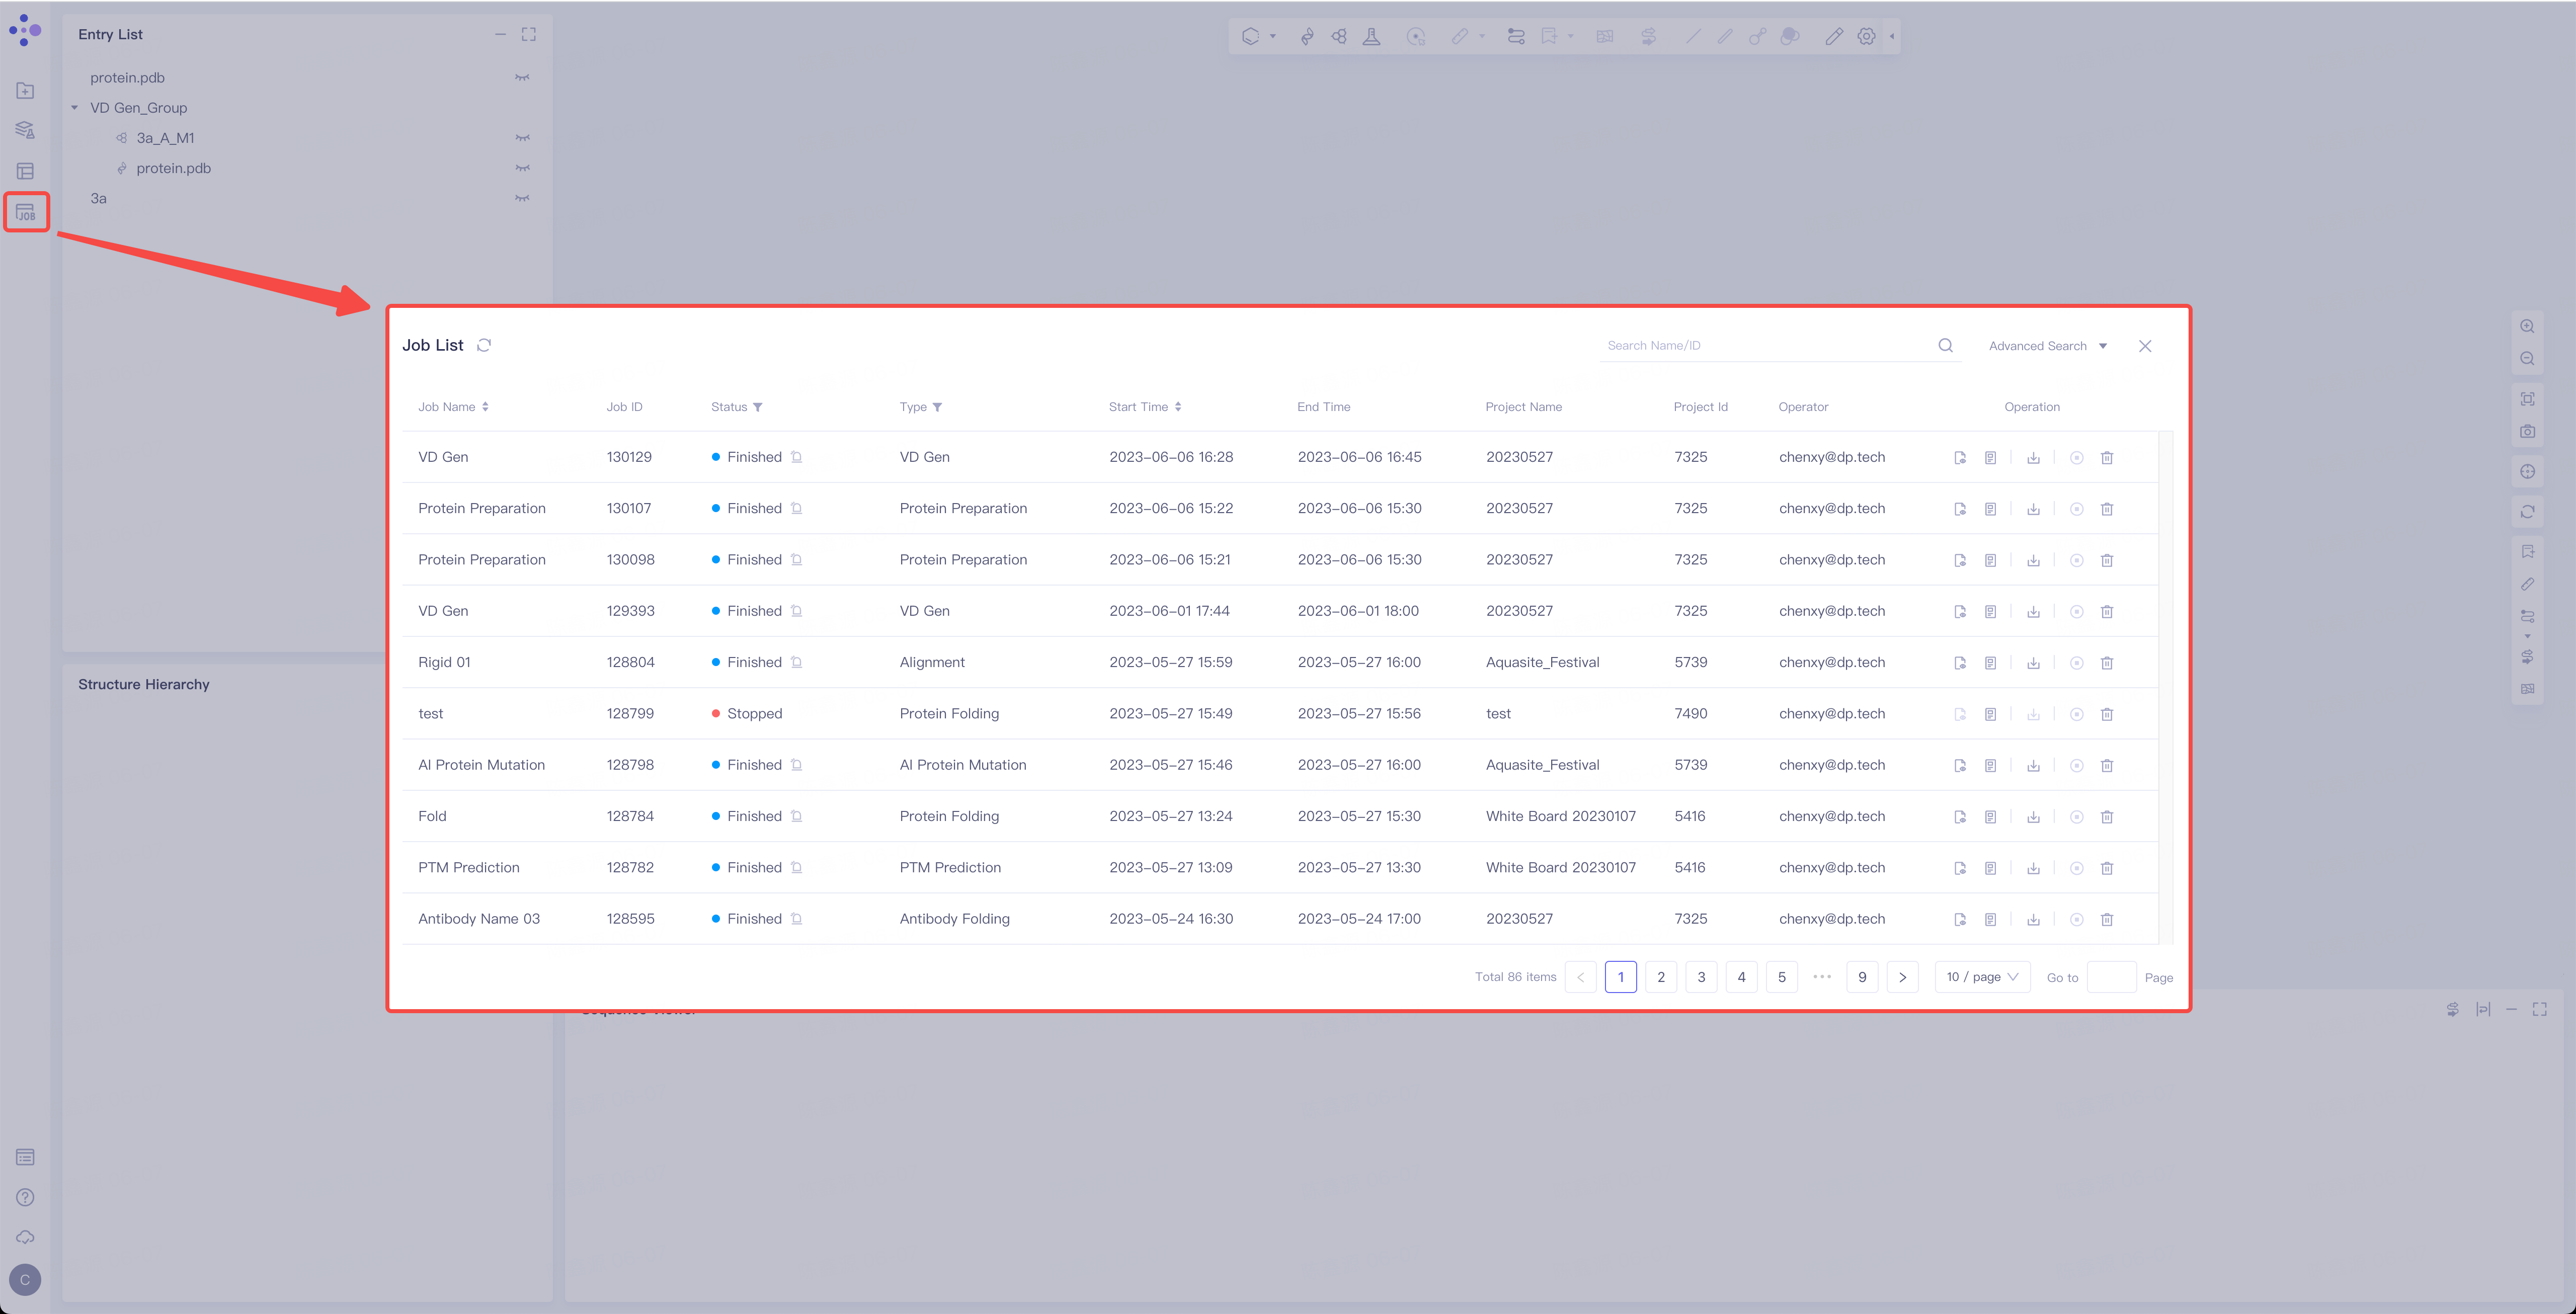Open the Status column filter
The width and height of the screenshot is (2576, 1314).
click(758, 407)
